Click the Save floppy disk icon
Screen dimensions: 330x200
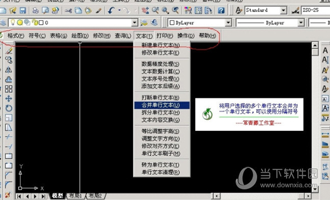click(x=23, y=10)
